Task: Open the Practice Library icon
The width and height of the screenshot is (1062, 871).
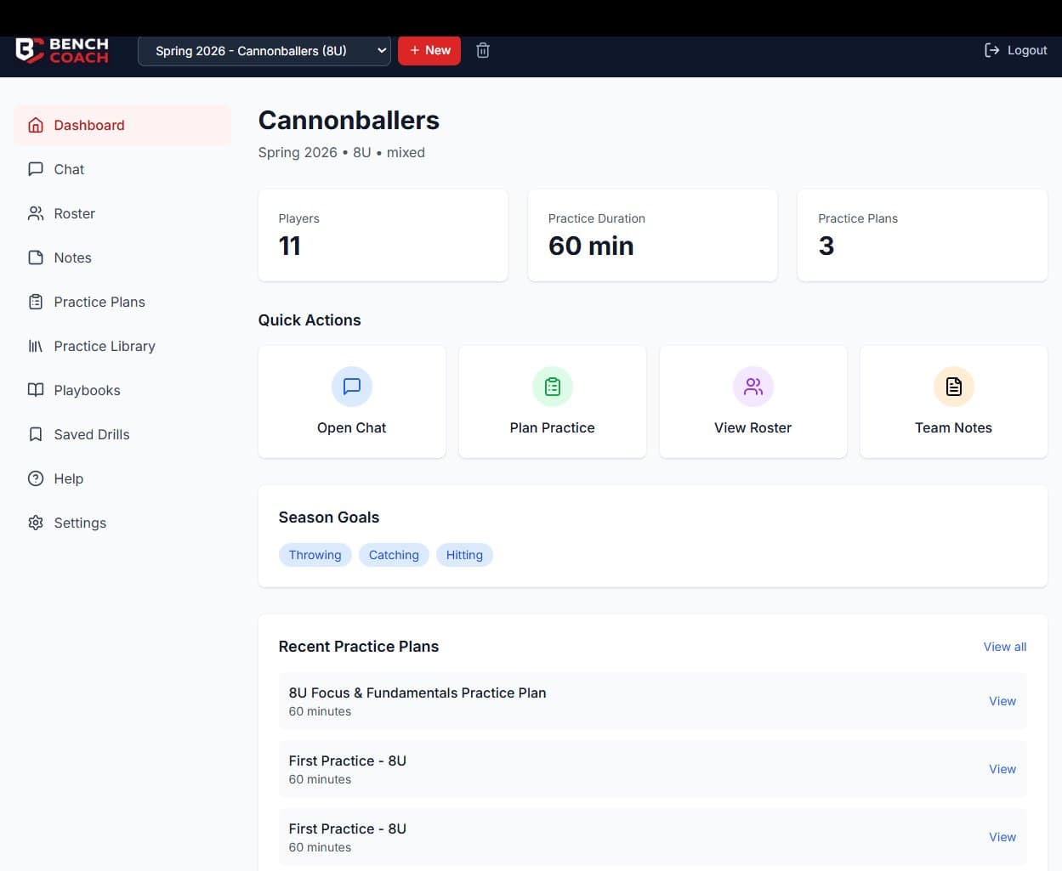Action: (x=35, y=346)
